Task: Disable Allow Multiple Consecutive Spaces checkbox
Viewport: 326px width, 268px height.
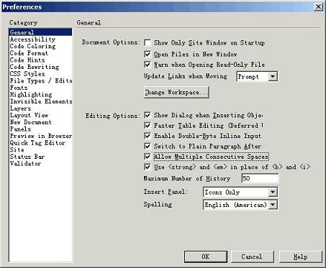Action: (148, 157)
